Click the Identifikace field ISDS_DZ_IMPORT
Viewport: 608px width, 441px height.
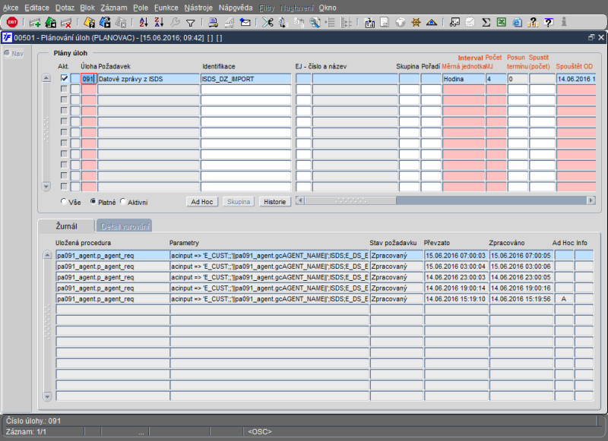coord(245,79)
